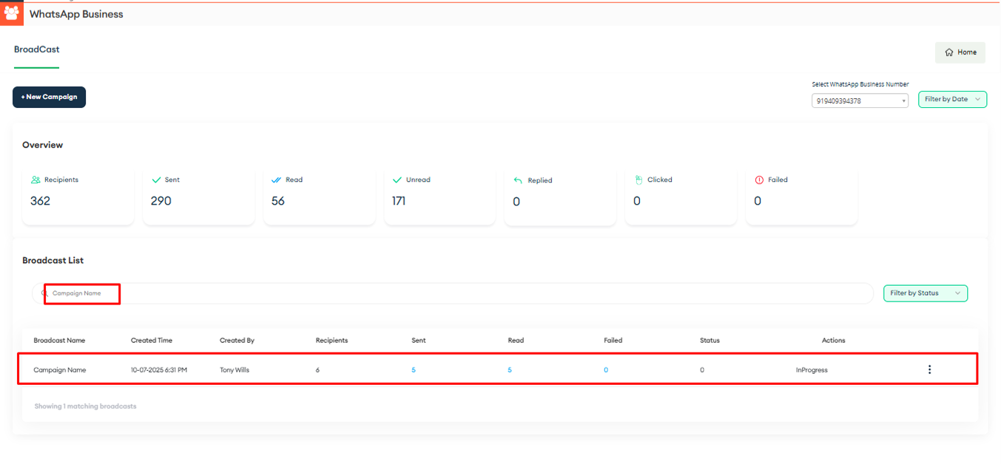The image size is (1001, 464).
Task: Click the Status column header
Action: (710, 341)
